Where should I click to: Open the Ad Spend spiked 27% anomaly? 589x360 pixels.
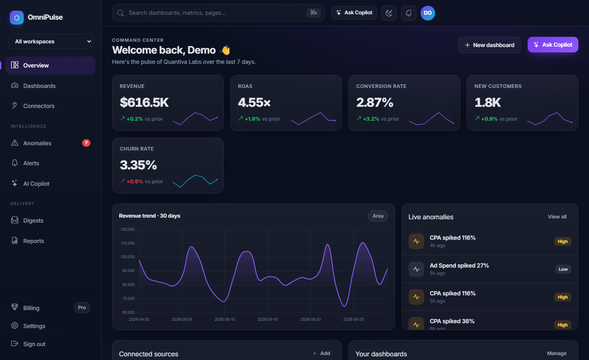pyautogui.click(x=490, y=269)
